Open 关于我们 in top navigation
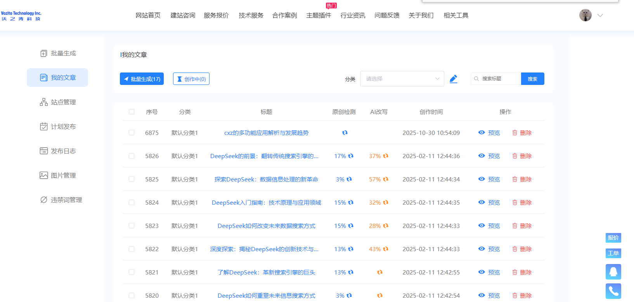Screen dimensions: 634x302 (x=421, y=16)
